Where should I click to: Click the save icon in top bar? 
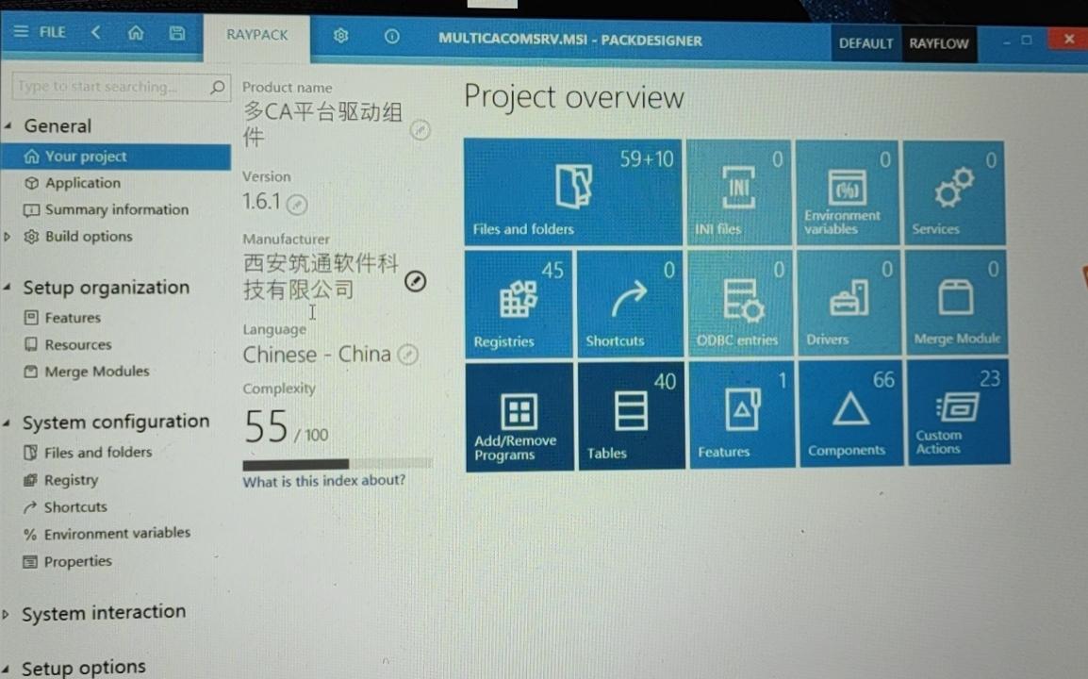click(176, 33)
